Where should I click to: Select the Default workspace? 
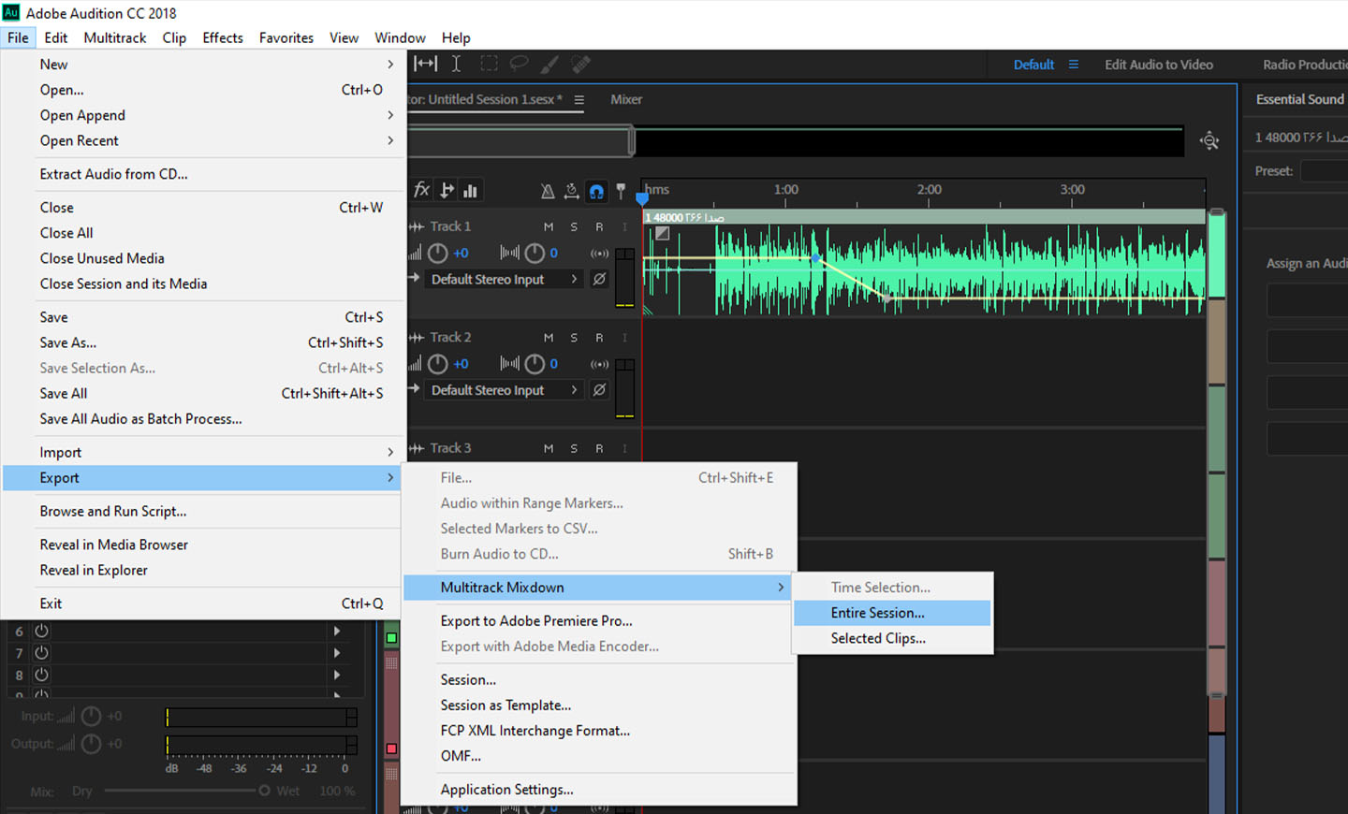(x=1033, y=65)
